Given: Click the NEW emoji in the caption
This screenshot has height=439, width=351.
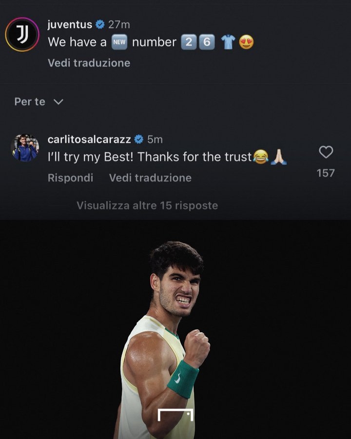Looking at the screenshot, I should (x=119, y=42).
